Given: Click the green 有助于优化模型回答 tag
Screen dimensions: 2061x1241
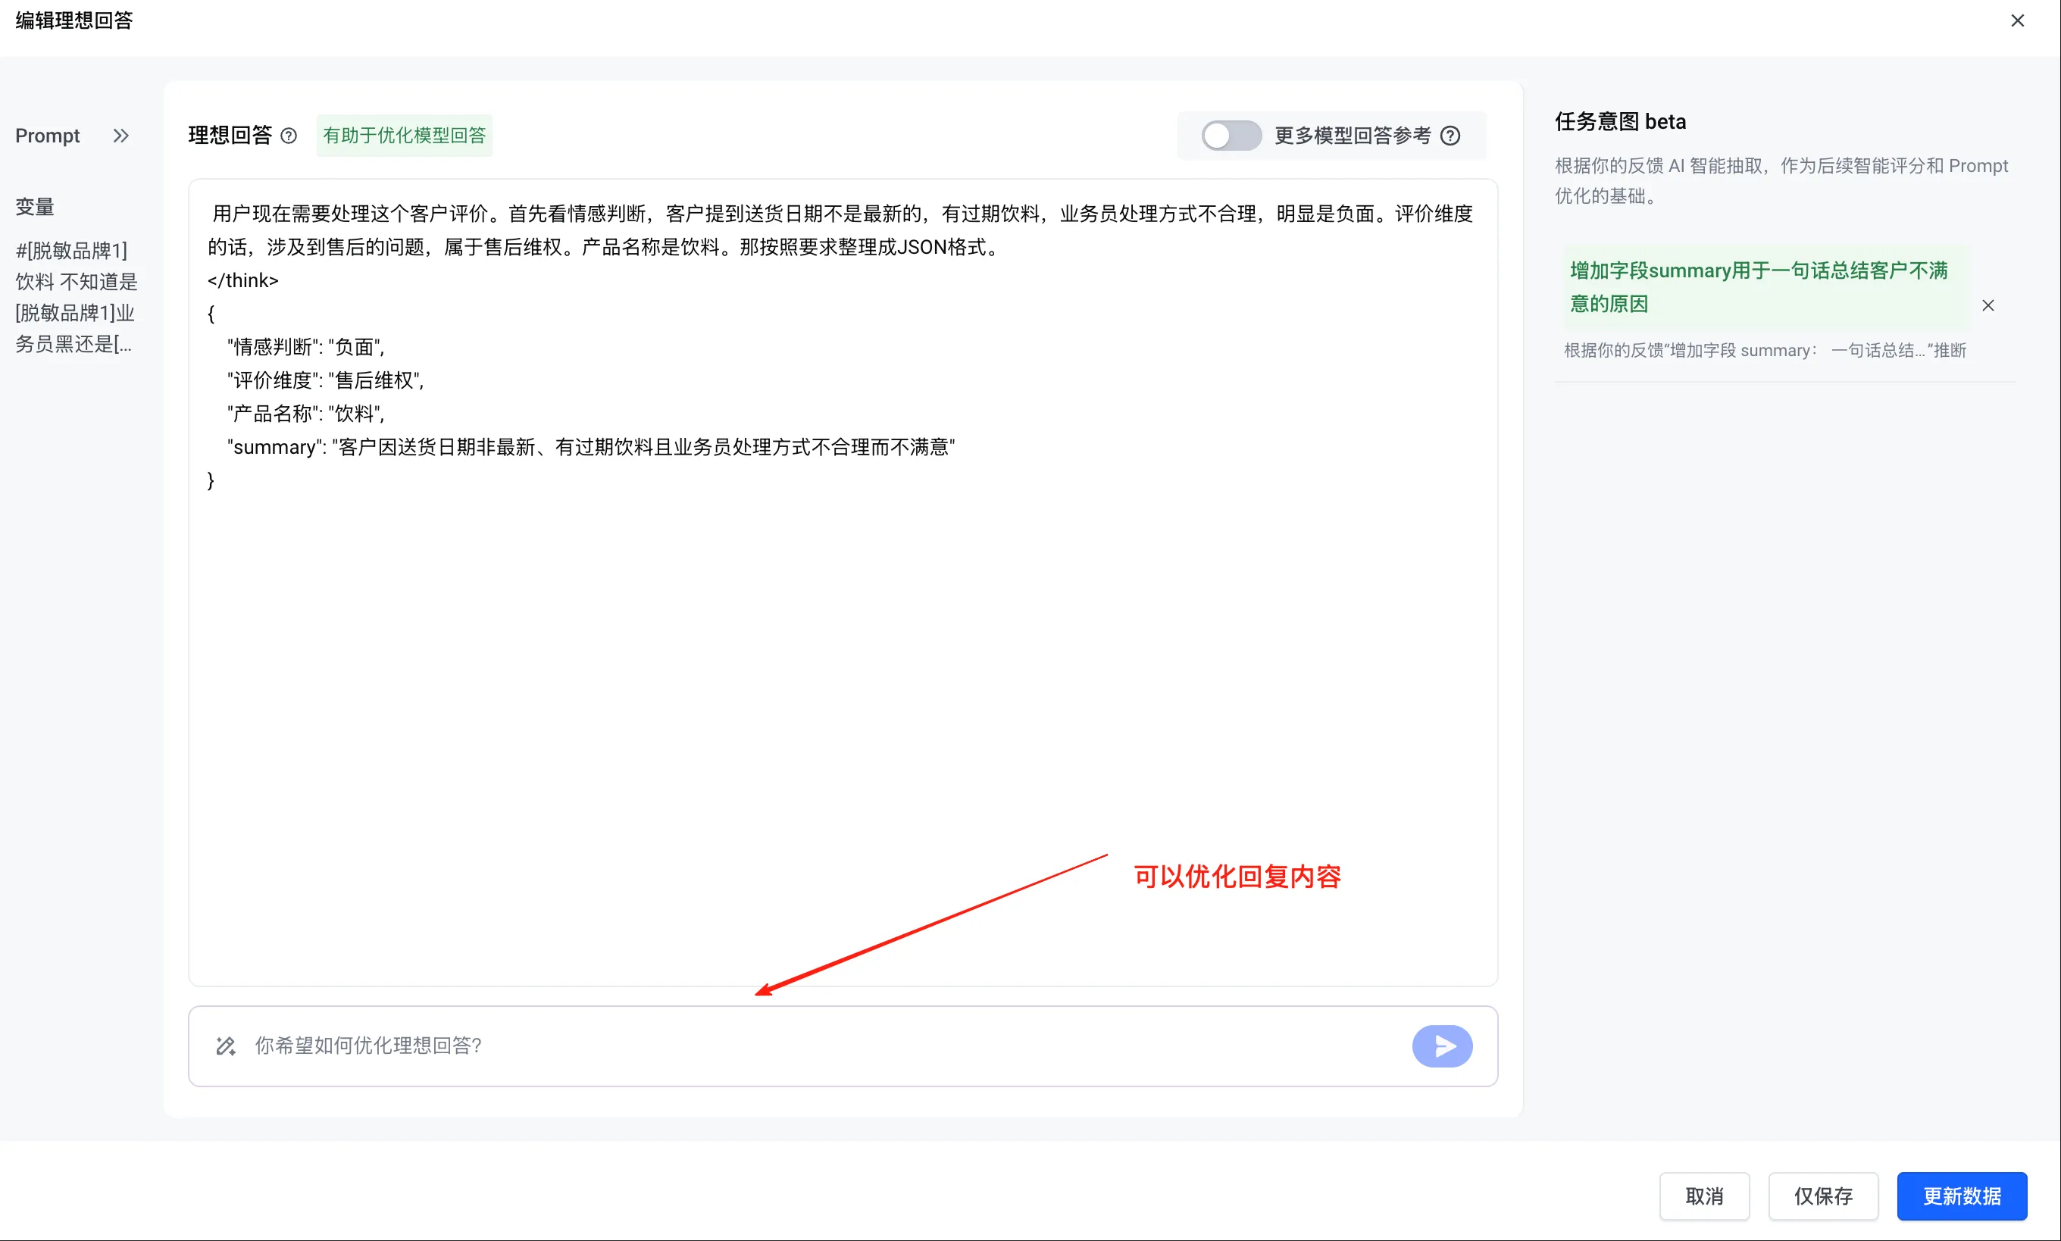Looking at the screenshot, I should [x=404, y=136].
